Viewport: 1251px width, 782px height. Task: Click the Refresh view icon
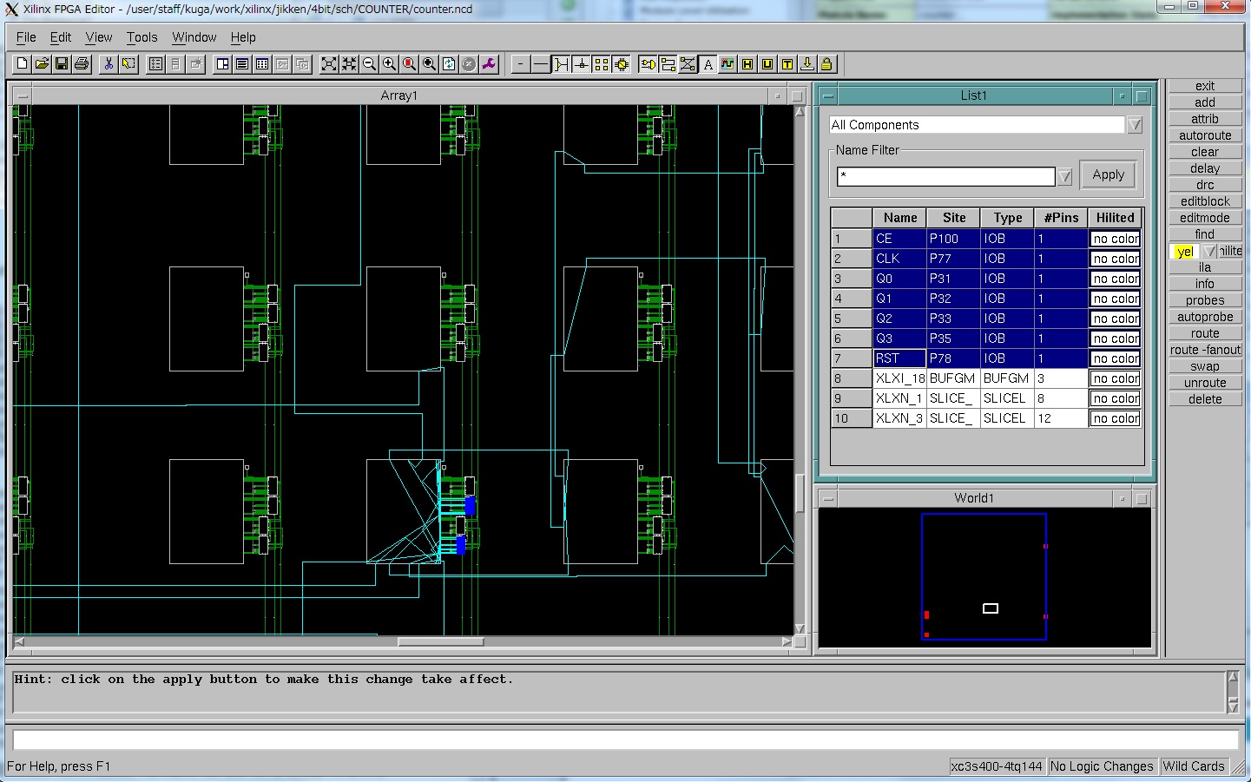tap(449, 64)
